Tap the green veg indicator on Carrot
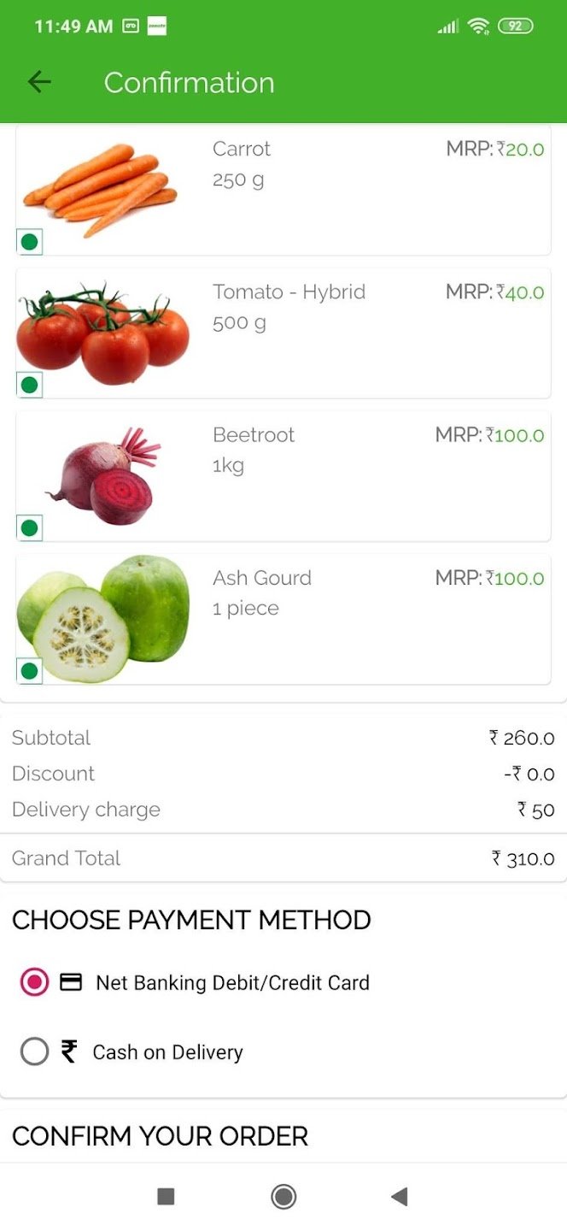This screenshot has height=1231, width=567. [29, 242]
